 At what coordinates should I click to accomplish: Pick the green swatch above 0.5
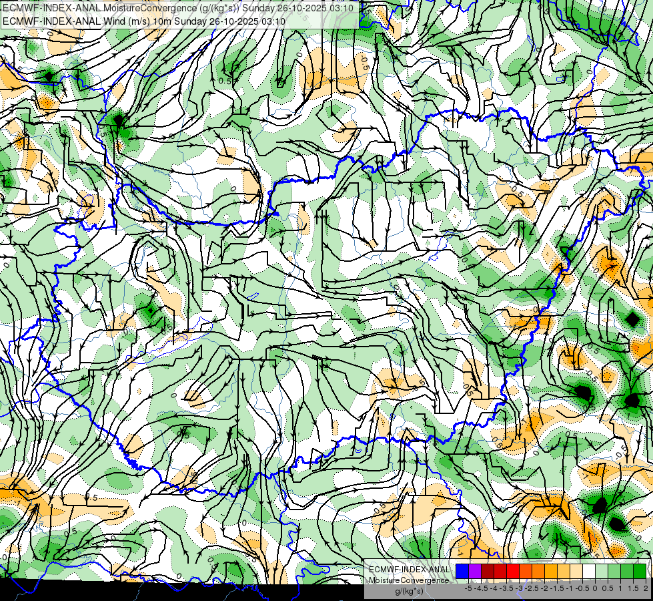614,571
